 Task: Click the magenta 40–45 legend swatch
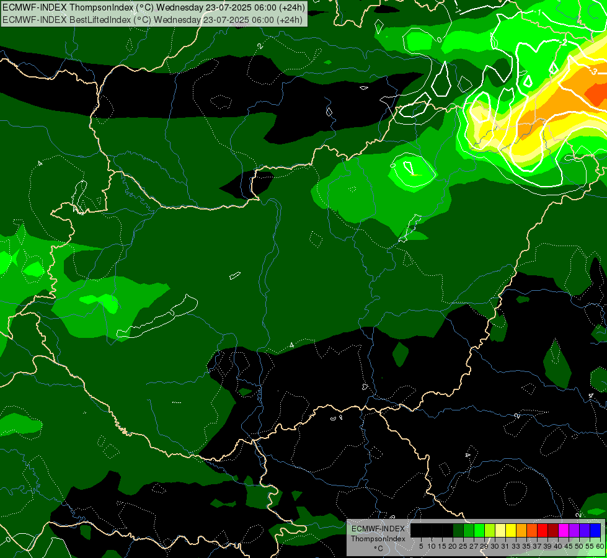pyautogui.click(x=564, y=531)
